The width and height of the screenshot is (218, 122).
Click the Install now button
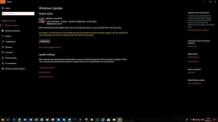coord(45,41)
